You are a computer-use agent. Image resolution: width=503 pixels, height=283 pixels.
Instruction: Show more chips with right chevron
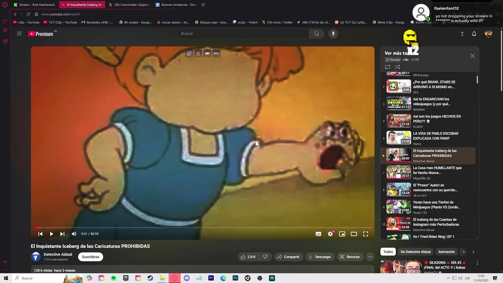(473, 252)
